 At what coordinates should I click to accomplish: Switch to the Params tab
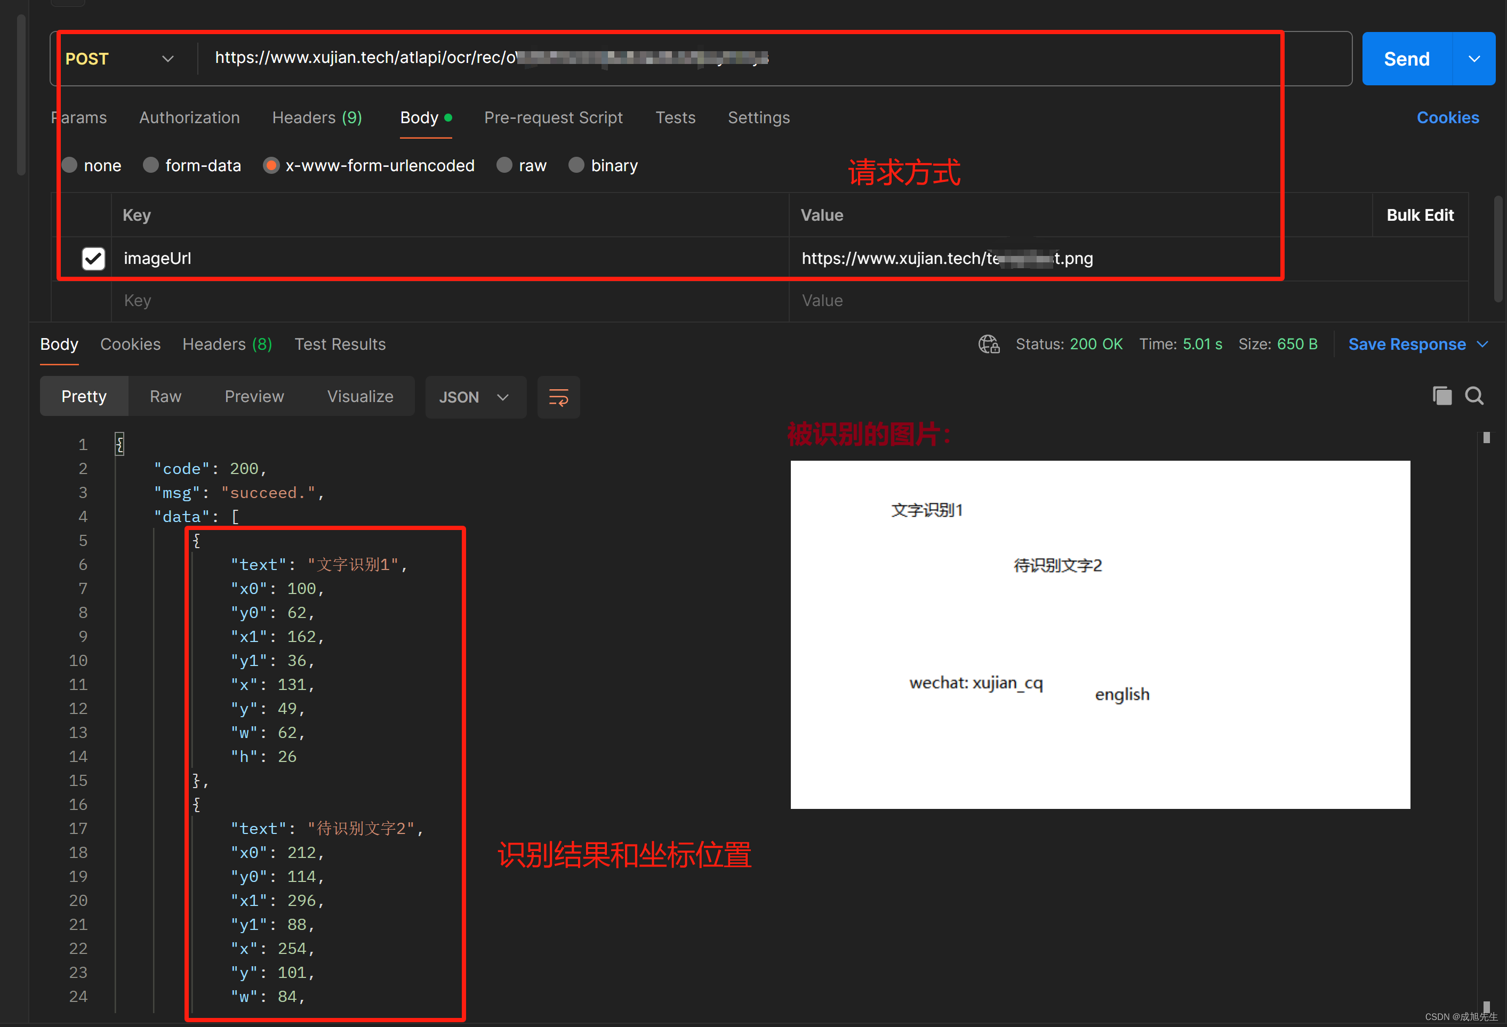click(78, 117)
